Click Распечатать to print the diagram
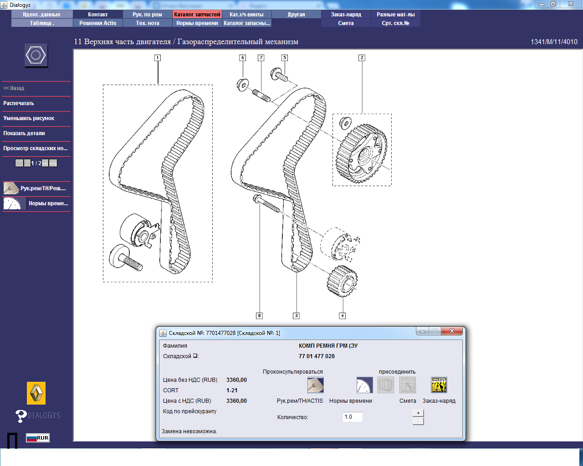Image resolution: width=583 pixels, height=466 pixels. click(19, 103)
